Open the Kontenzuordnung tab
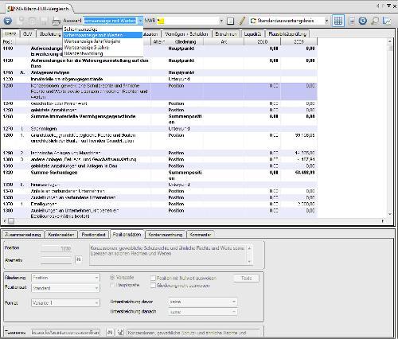Screen dimensions: 398x339 click(166, 235)
